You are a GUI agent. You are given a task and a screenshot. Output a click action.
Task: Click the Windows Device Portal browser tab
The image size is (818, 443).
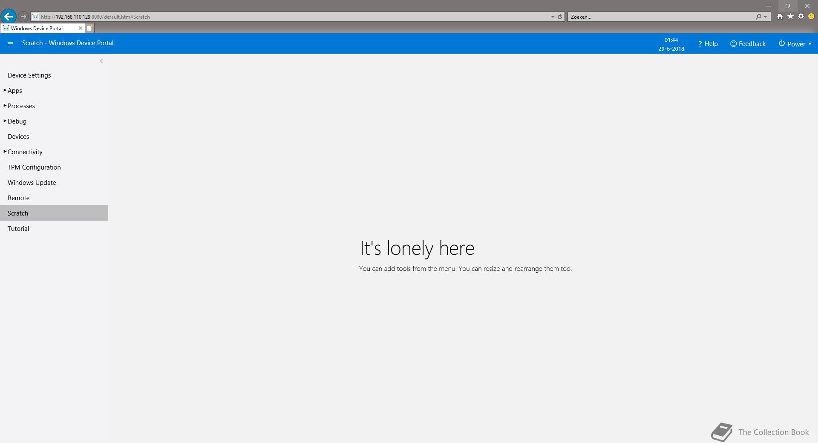pyautogui.click(x=42, y=28)
